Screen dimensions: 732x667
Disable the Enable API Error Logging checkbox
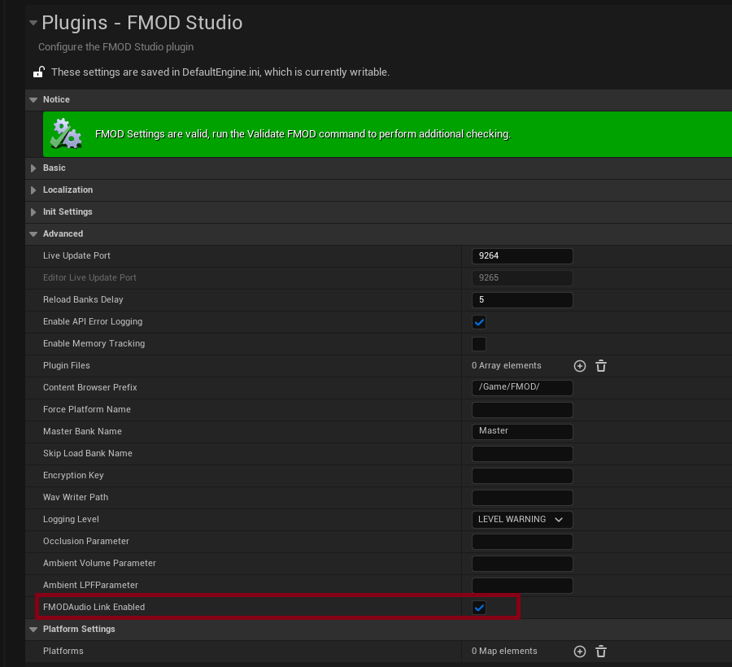pyautogui.click(x=479, y=321)
